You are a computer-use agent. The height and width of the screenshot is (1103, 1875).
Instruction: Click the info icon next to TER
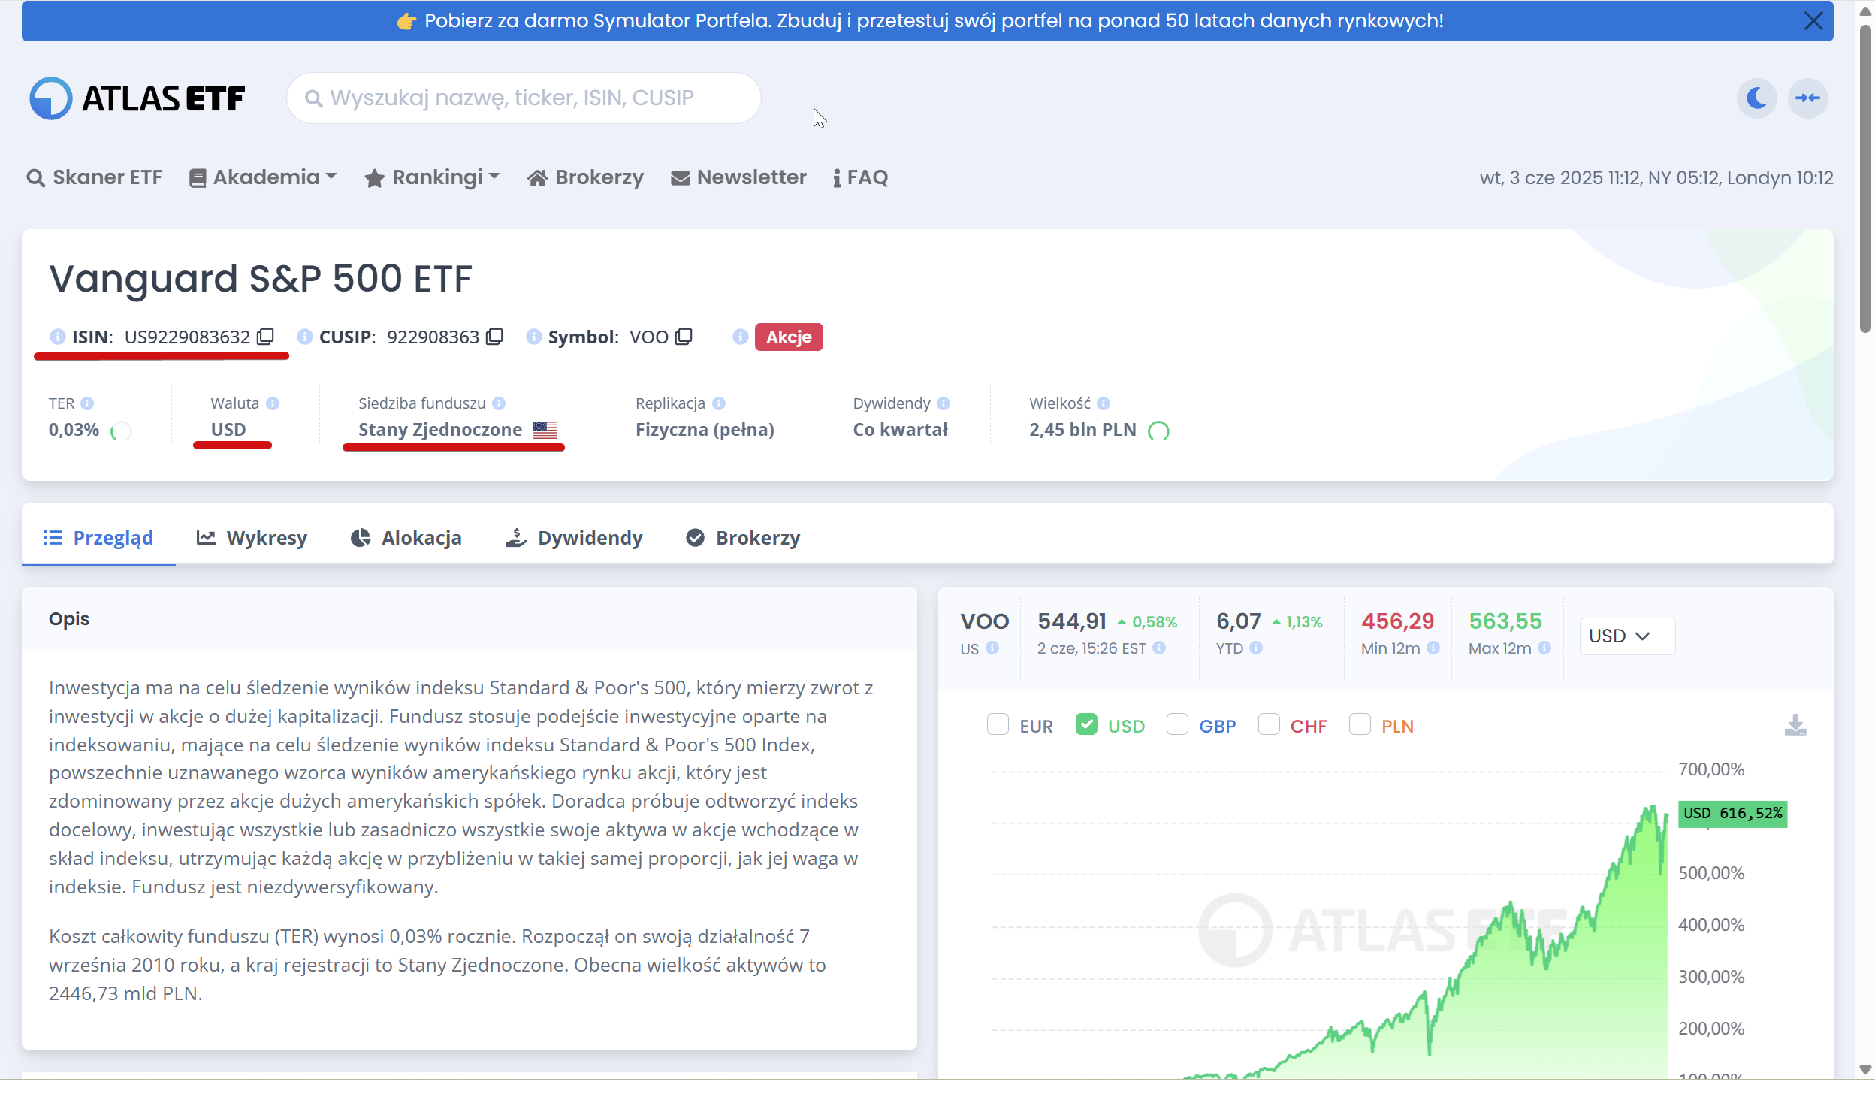(x=87, y=403)
